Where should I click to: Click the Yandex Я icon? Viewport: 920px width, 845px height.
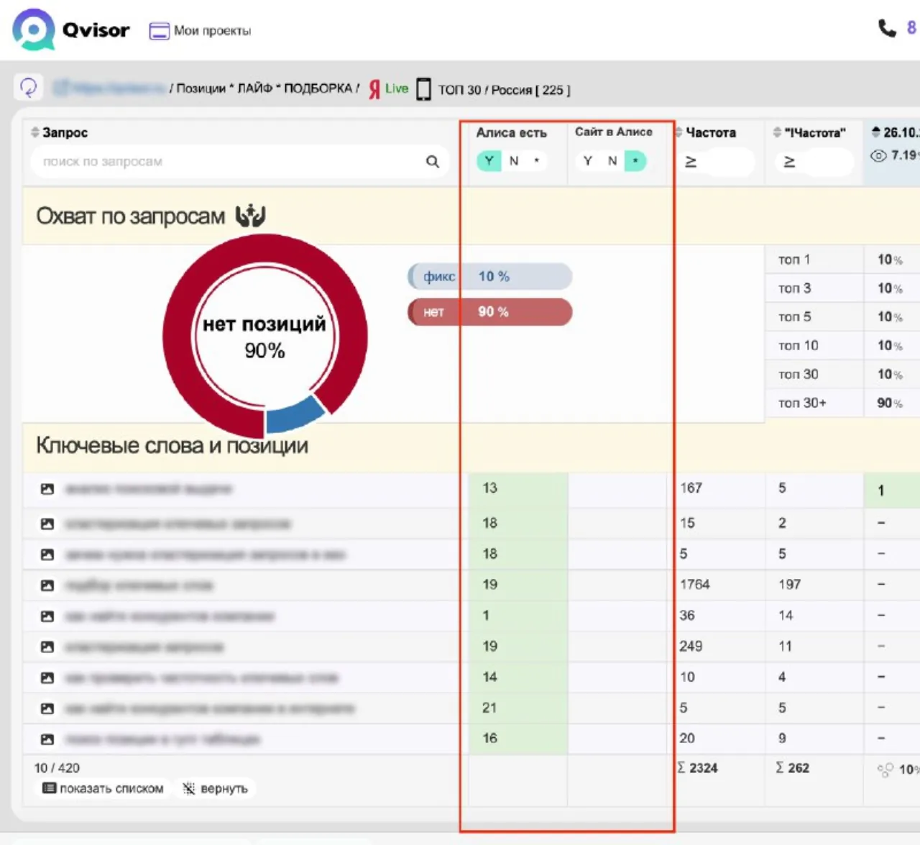click(374, 89)
